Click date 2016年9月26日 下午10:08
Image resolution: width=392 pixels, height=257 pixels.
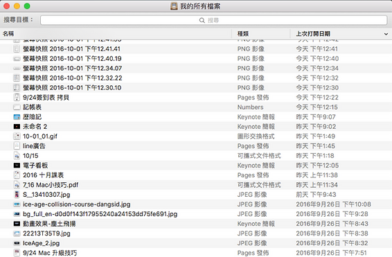click(334, 204)
